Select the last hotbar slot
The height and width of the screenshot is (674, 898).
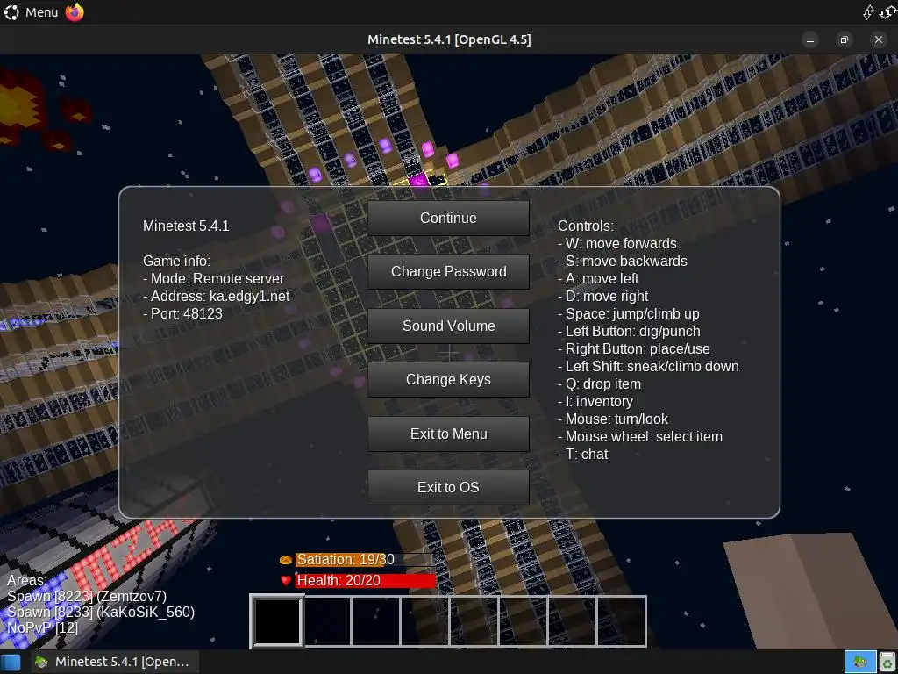point(622,621)
